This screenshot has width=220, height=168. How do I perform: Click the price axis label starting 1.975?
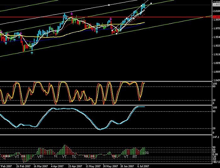coord(216,29)
